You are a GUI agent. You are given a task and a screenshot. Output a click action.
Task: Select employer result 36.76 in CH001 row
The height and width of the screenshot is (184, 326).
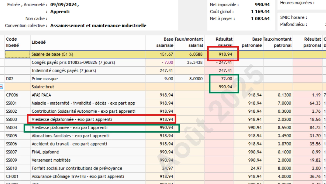click(315, 176)
